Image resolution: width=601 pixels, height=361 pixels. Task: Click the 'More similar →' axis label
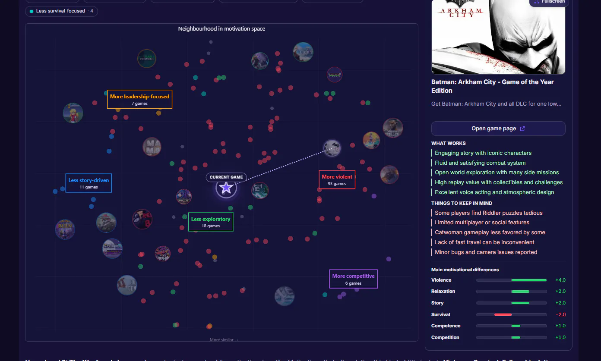coord(224,340)
